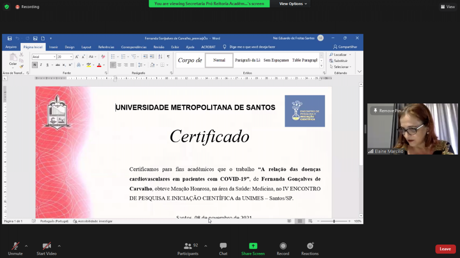This screenshot has width=460, height=258.
Task: Switch to Read Mode view in status bar
Action: (x=289, y=221)
